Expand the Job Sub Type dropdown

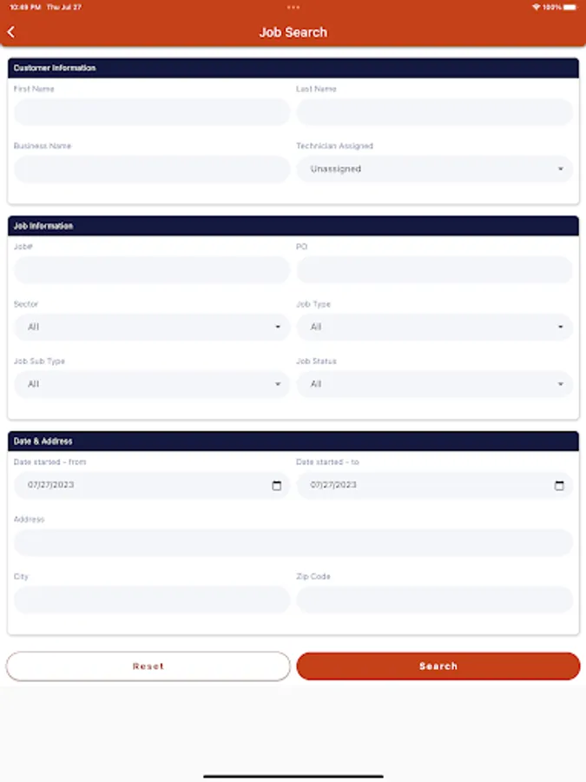(x=152, y=384)
